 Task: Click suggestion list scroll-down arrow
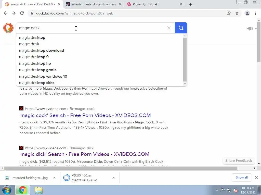[x=185, y=84]
